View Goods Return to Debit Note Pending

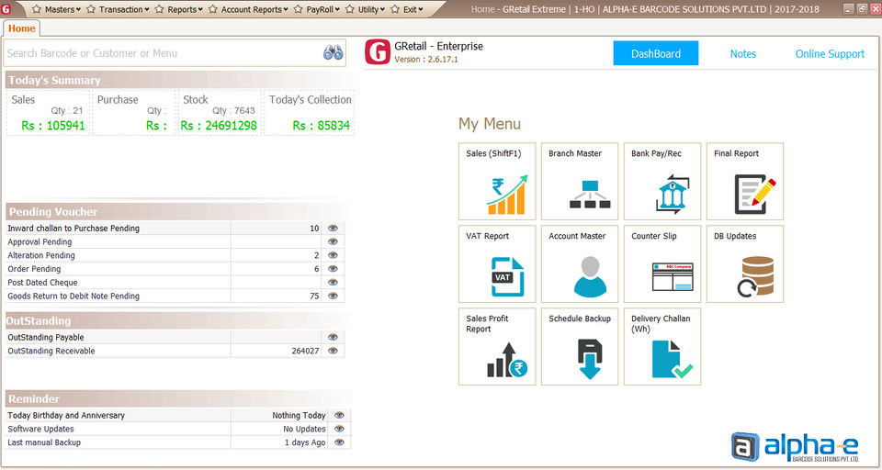tap(333, 296)
